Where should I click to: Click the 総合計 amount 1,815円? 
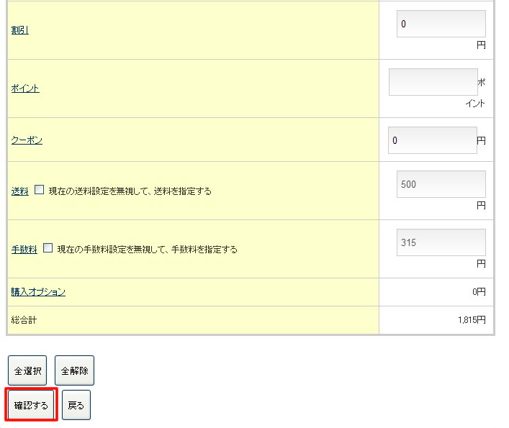[471, 320]
